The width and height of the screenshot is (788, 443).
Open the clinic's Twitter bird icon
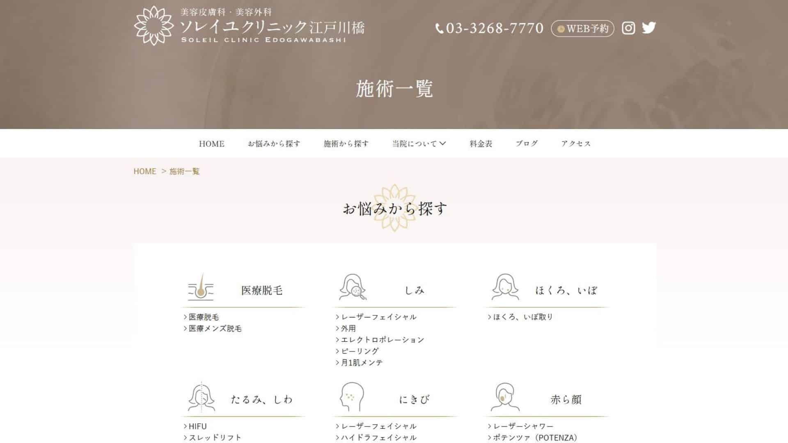click(x=649, y=28)
